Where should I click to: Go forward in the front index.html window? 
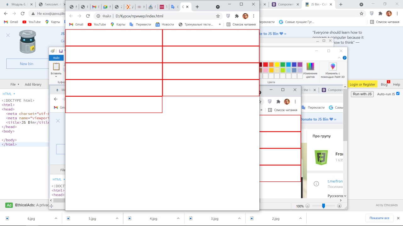(79, 16)
